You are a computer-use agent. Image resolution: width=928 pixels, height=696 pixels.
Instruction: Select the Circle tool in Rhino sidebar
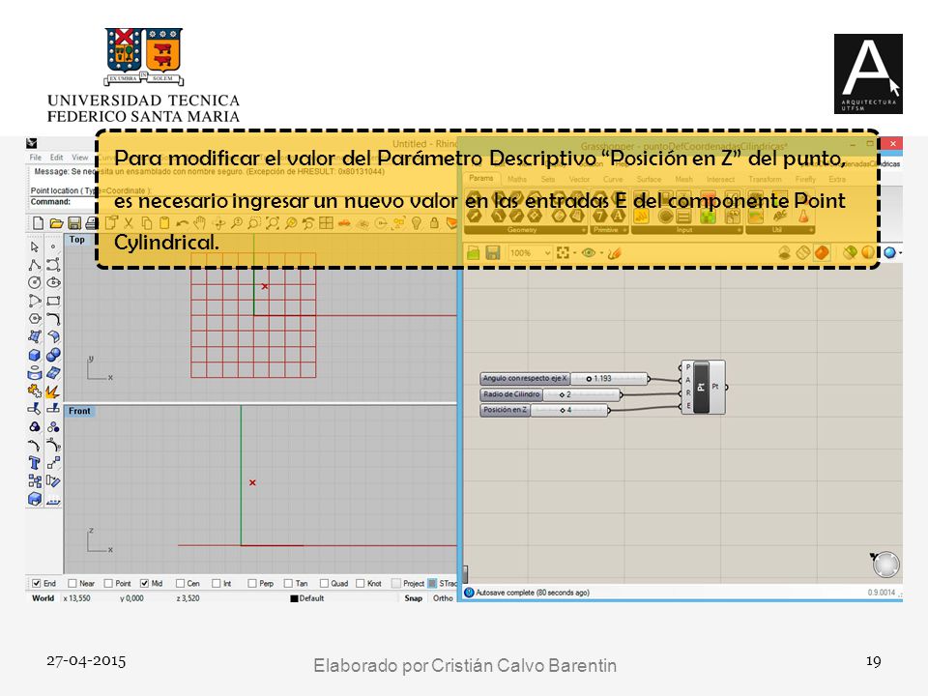point(35,282)
